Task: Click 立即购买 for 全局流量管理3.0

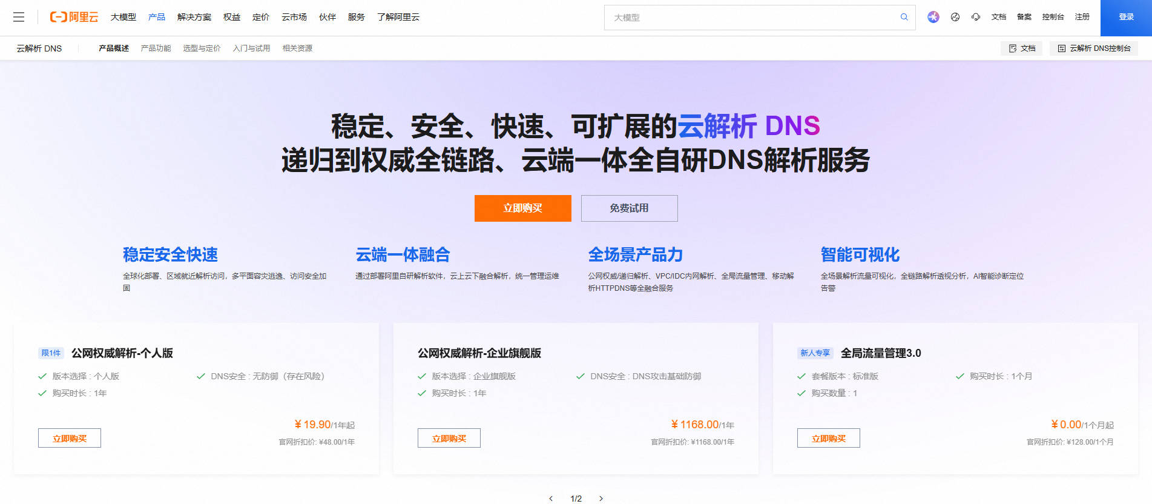Action: [x=829, y=438]
